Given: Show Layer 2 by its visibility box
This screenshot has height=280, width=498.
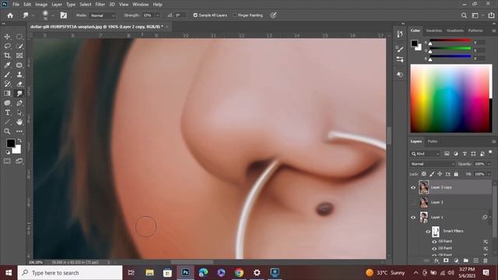Looking at the screenshot, I should (x=413, y=202).
